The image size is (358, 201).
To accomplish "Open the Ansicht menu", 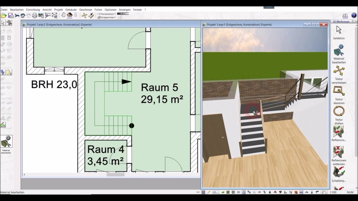I will tap(47, 9).
